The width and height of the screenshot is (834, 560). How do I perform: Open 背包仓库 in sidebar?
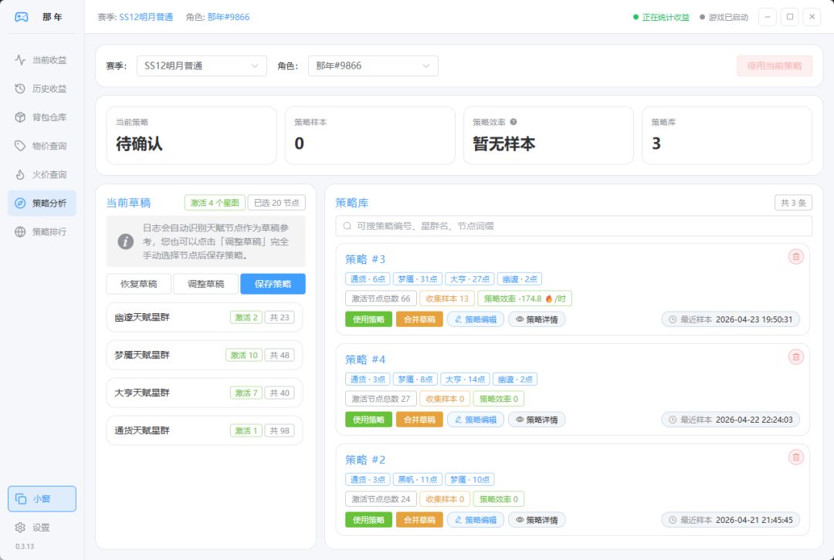(42, 117)
